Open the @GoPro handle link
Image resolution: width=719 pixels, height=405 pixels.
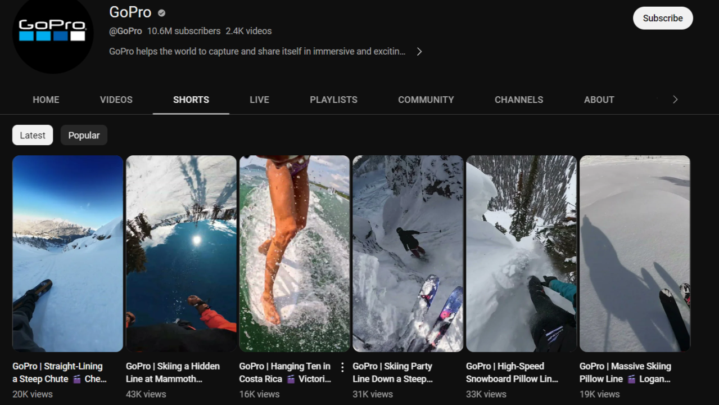pyautogui.click(x=125, y=31)
